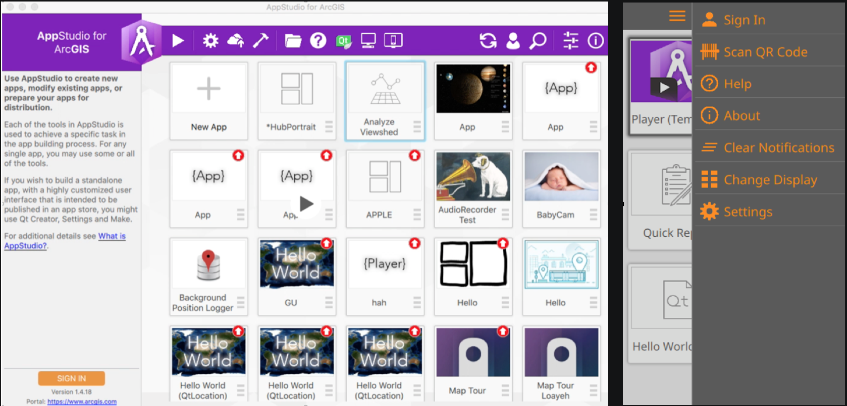The width and height of the screenshot is (847, 406).
Task: Select Sign In in the Player menu
Action: point(770,20)
